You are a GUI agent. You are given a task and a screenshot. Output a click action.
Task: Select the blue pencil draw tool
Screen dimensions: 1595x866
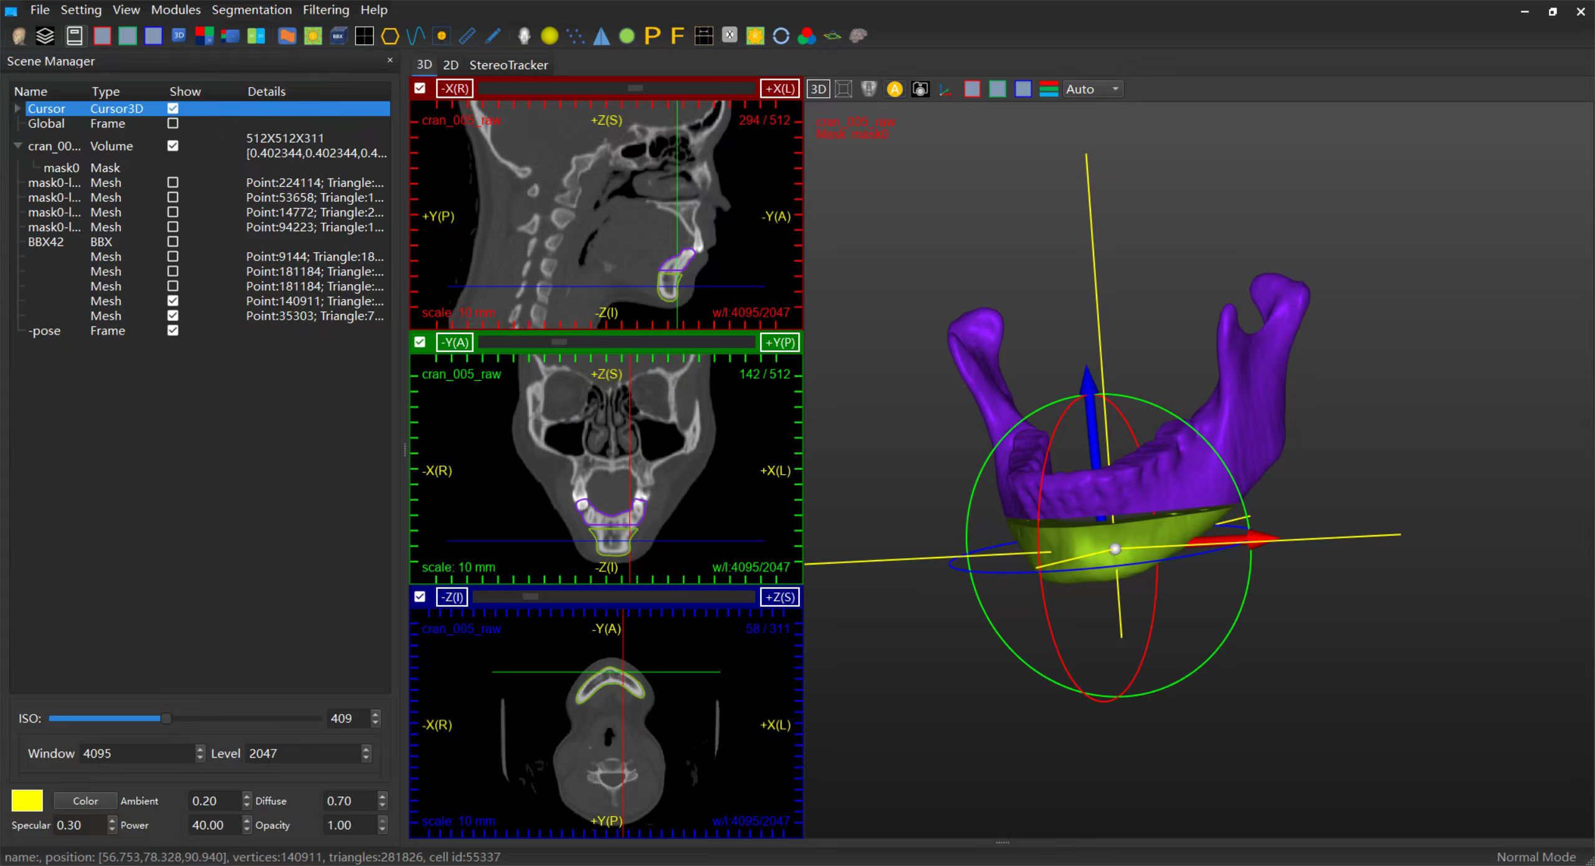point(492,36)
